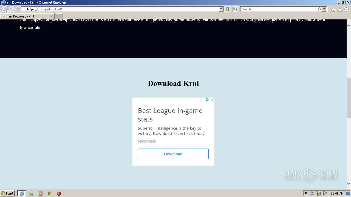Switch to Internet Explorer taskbar button
This screenshot has height=197, width=351.
(x=22, y=193)
